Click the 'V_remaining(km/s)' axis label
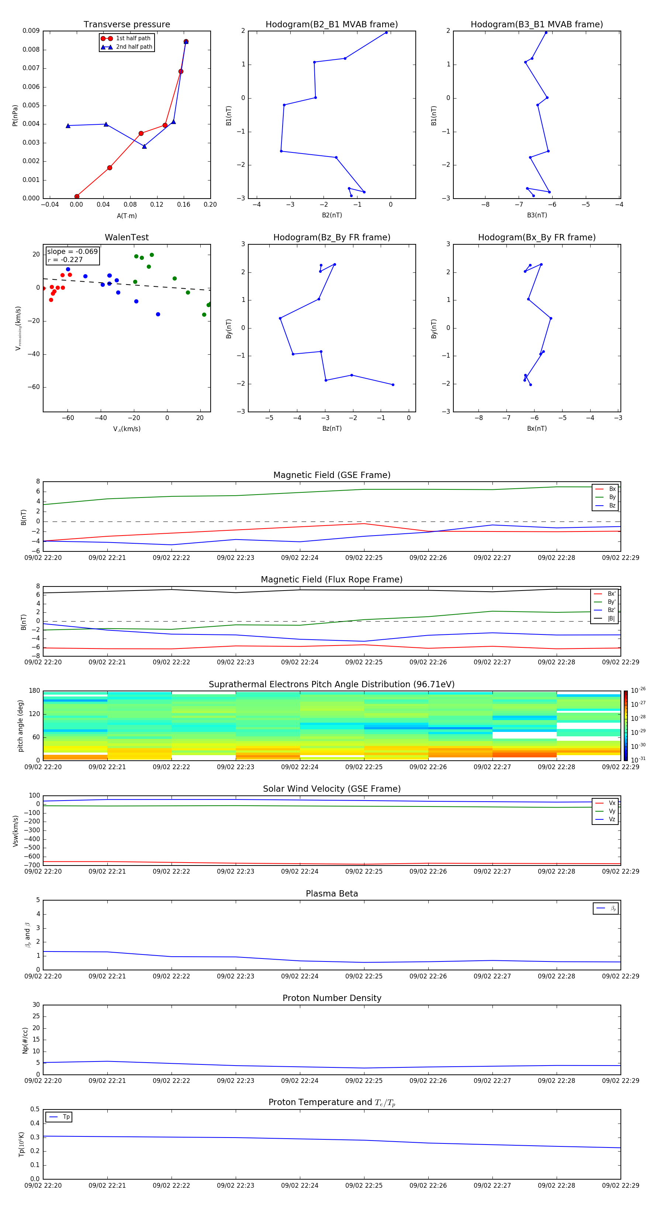 (x=18, y=328)
